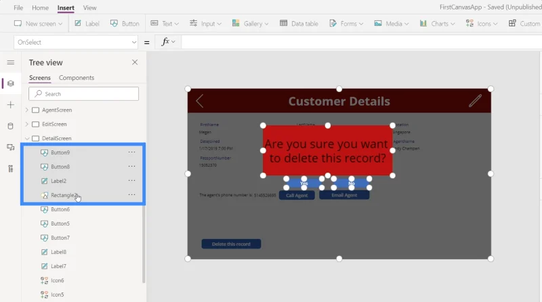The image size is (542, 302).
Task: Click the back arrow on Customer Details
Action: pos(199,102)
